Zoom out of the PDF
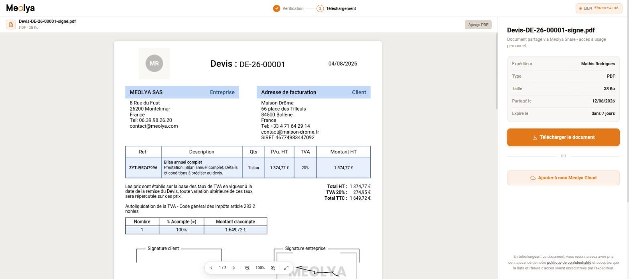This screenshot has height=279, width=629. point(247,268)
